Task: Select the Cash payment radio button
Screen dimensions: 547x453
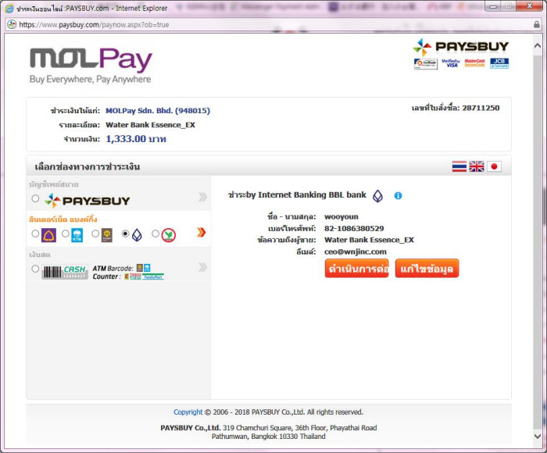Action: [35, 269]
